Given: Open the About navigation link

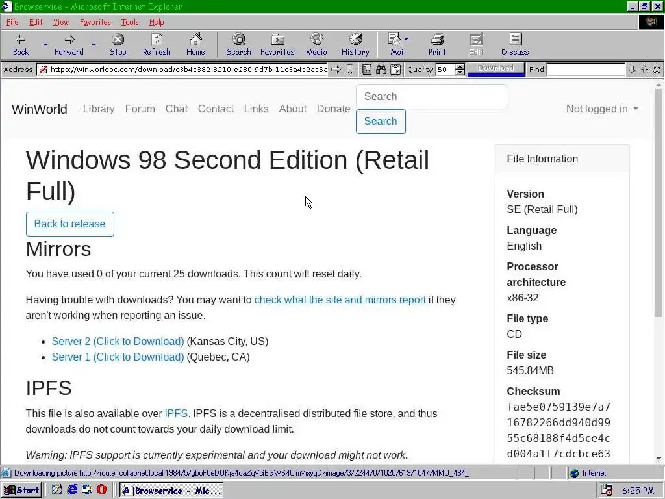Looking at the screenshot, I should (293, 109).
